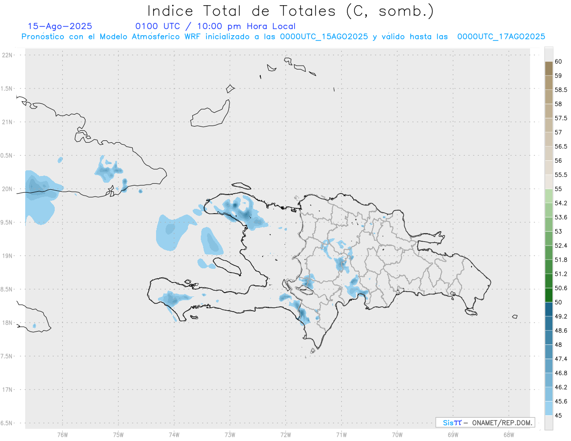Click the longitude label '69W'
This screenshot has width=571, height=441.
453,435
